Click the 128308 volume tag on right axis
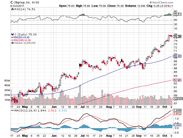The image size is (183, 138). tap(178, 99)
